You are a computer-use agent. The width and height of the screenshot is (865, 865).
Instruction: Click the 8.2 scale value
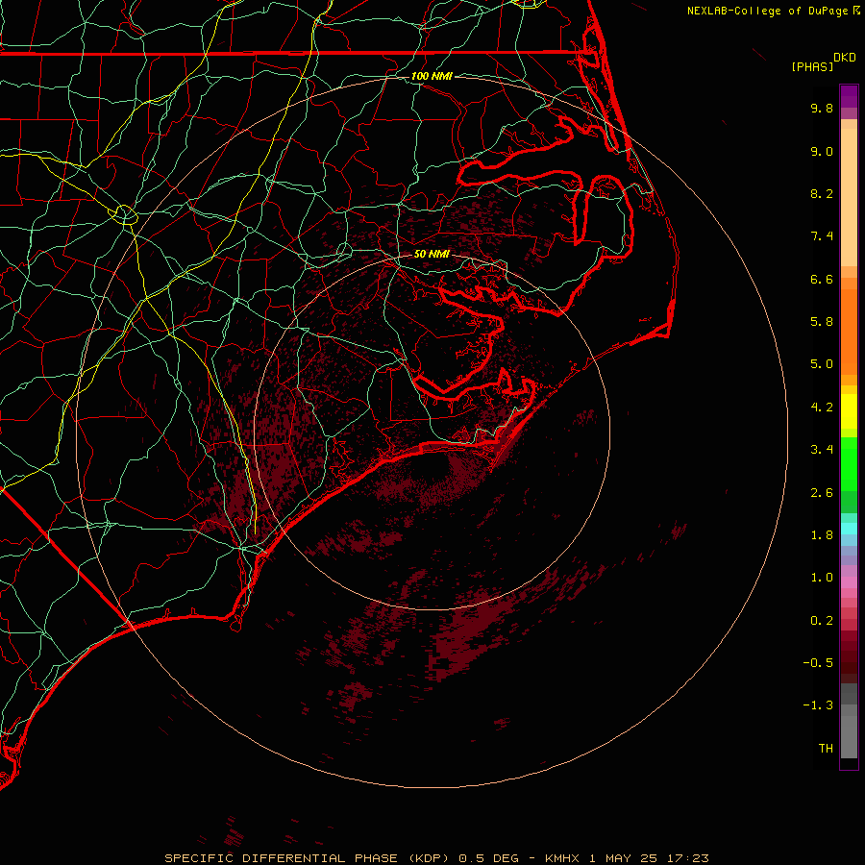pyautogui.click(x=822, y=193)
